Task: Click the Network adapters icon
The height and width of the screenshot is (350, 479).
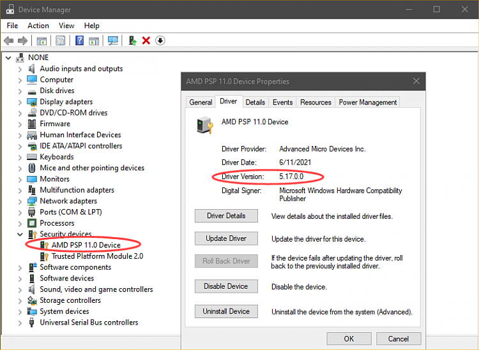Action: (x=32, y=201)
